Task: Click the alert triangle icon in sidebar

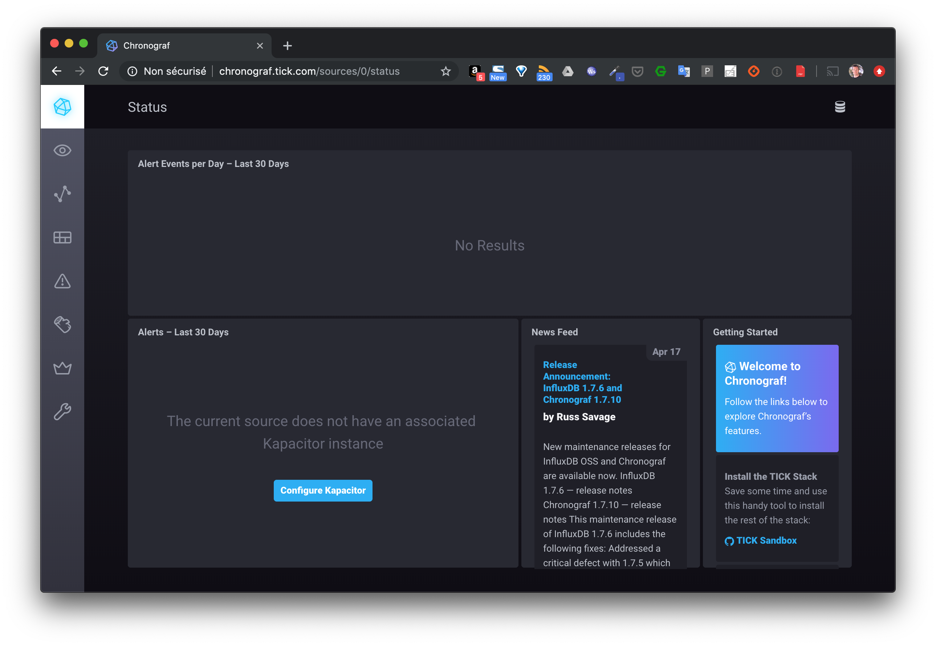Action: point(62,281)
